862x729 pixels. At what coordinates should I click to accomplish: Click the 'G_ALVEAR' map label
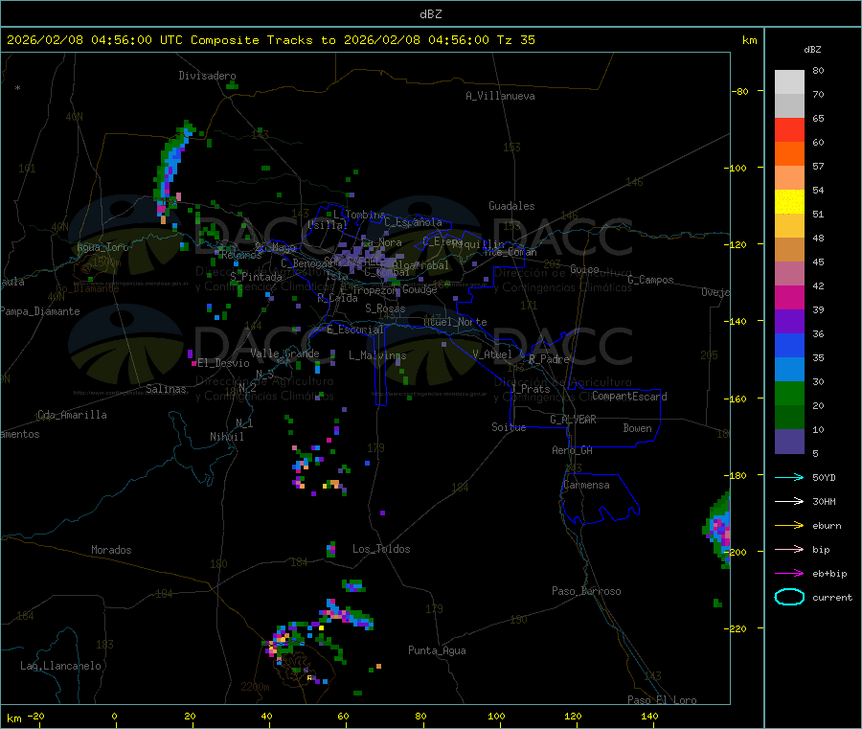point(574,420)
